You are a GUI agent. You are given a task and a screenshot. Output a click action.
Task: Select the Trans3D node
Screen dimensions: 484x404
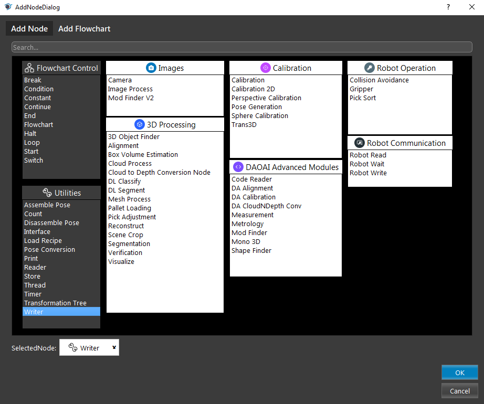point(244,124)
